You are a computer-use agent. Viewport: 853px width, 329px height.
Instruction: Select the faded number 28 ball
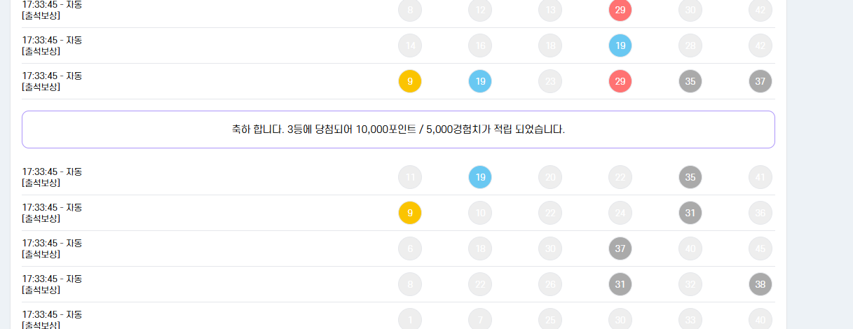point(690,45)
